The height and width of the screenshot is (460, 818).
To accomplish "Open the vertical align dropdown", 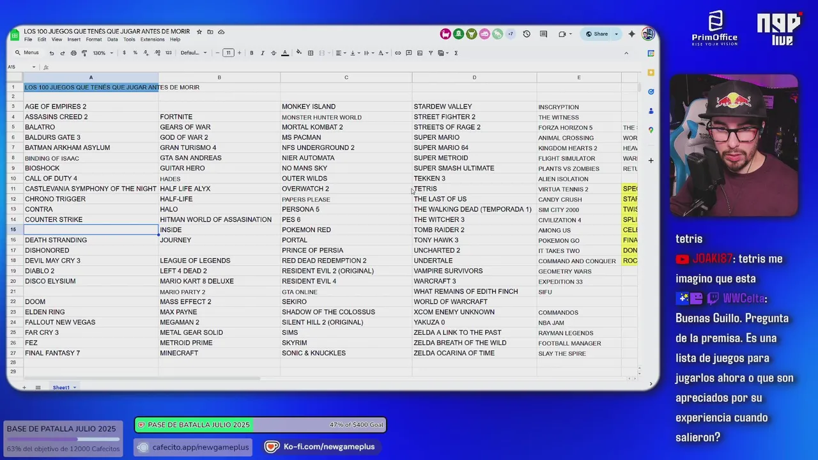I will [x=355, y=53].
